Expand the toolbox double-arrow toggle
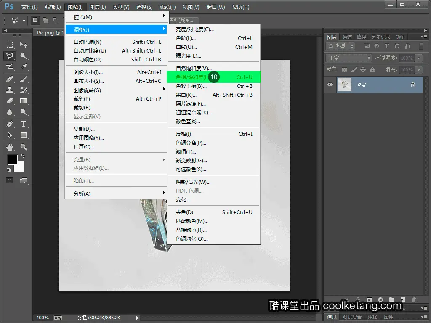The width and height of the screenshot is (431, 323). pos(5,30)
